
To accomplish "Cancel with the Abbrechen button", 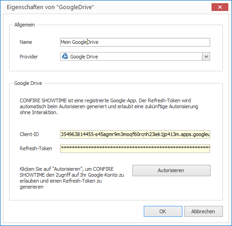I will pos(203,211).
